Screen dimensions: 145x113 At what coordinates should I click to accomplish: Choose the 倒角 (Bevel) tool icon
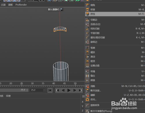pos(88,5)
